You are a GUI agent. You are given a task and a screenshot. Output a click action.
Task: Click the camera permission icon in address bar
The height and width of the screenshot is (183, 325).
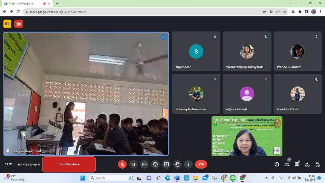point(264,12)
